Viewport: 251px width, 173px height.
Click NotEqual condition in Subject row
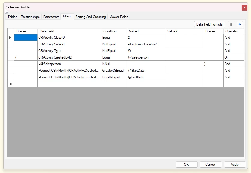point(114,44)
